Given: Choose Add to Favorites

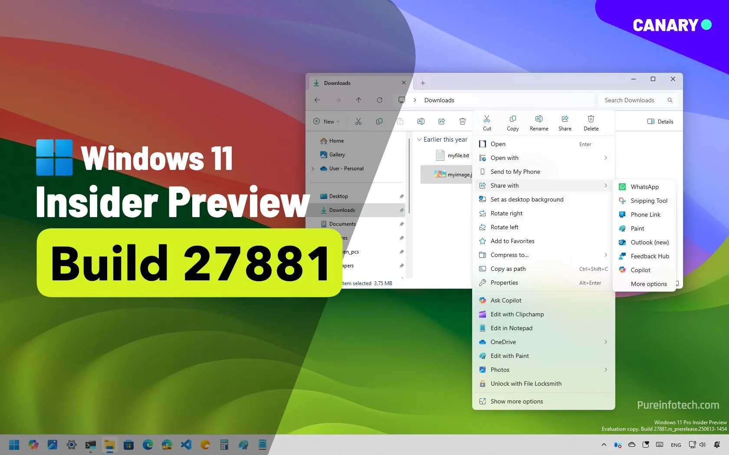Looking at the screenshot, I should point(544,241).
